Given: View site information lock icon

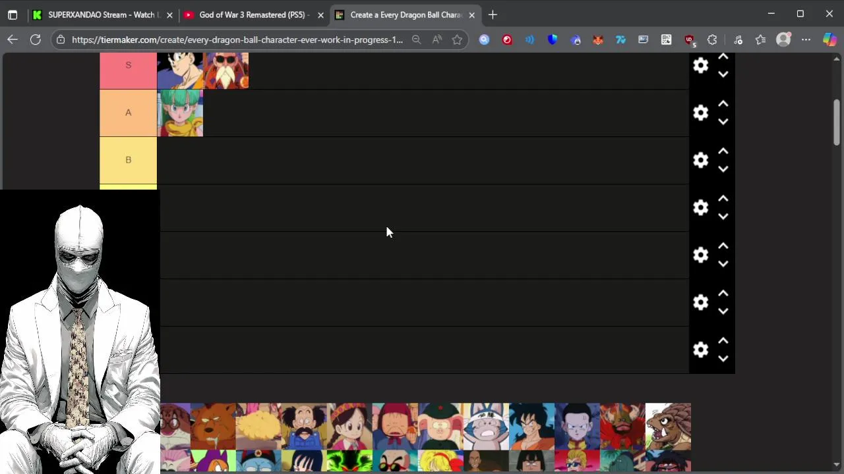Looking at the screenshot, I should coord(61,39).
